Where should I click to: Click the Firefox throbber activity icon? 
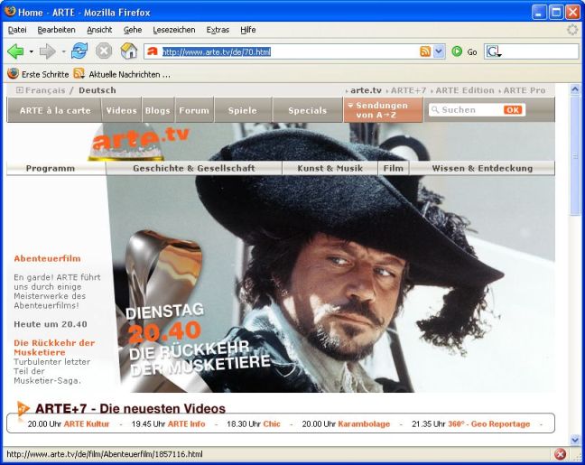click(x=572, y=30)
